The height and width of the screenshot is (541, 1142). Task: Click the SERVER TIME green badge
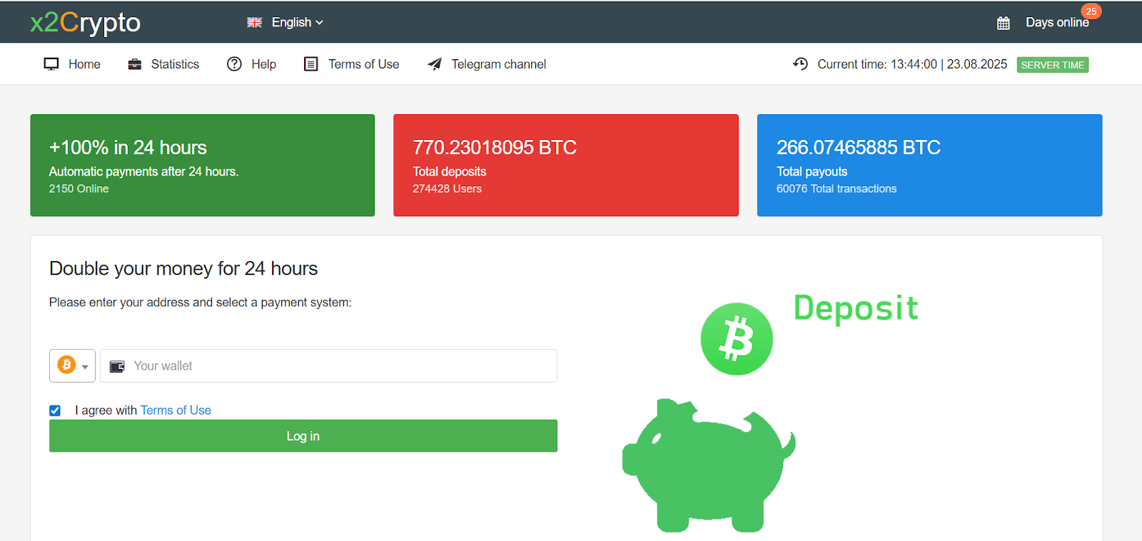pos(1053,65)
